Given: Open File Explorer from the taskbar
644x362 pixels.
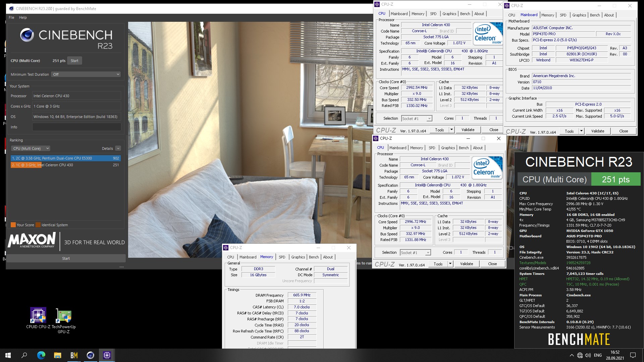Looking at the screenshot, I should 57,355.
